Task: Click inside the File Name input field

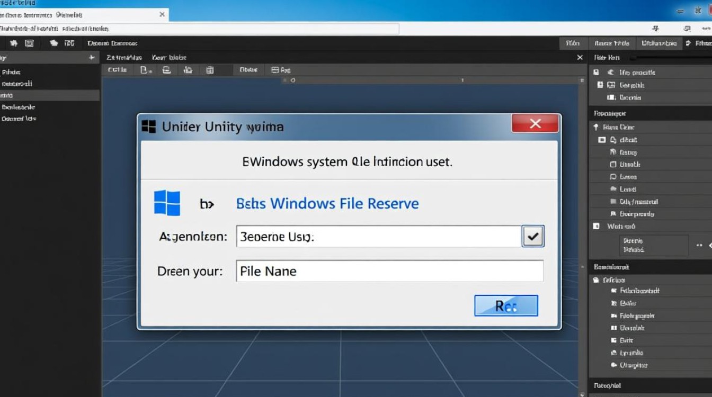Action: pyautogui.click(x=389, y=271)
